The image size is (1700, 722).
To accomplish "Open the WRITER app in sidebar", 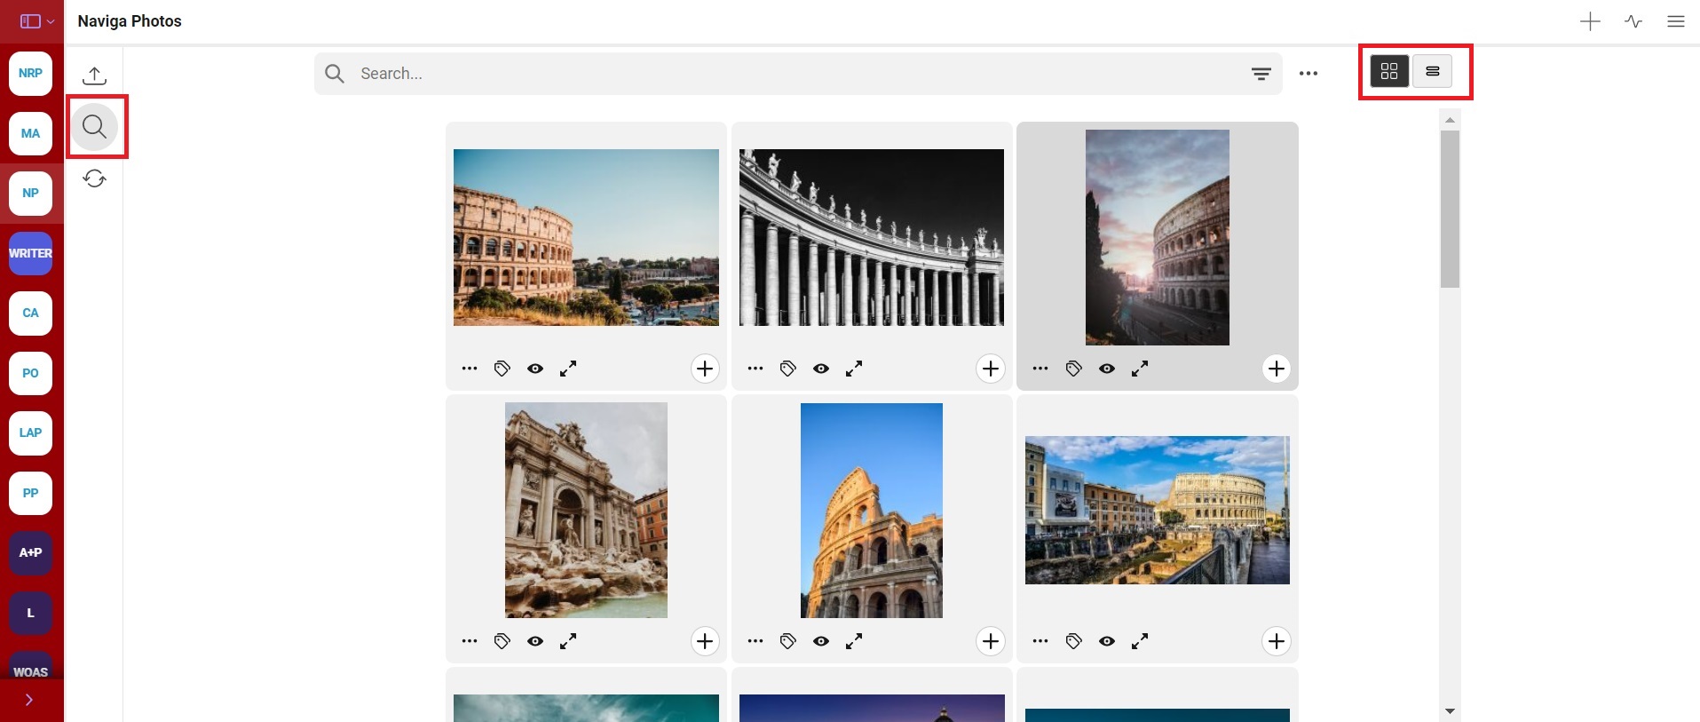I will [x=30, y=253].
